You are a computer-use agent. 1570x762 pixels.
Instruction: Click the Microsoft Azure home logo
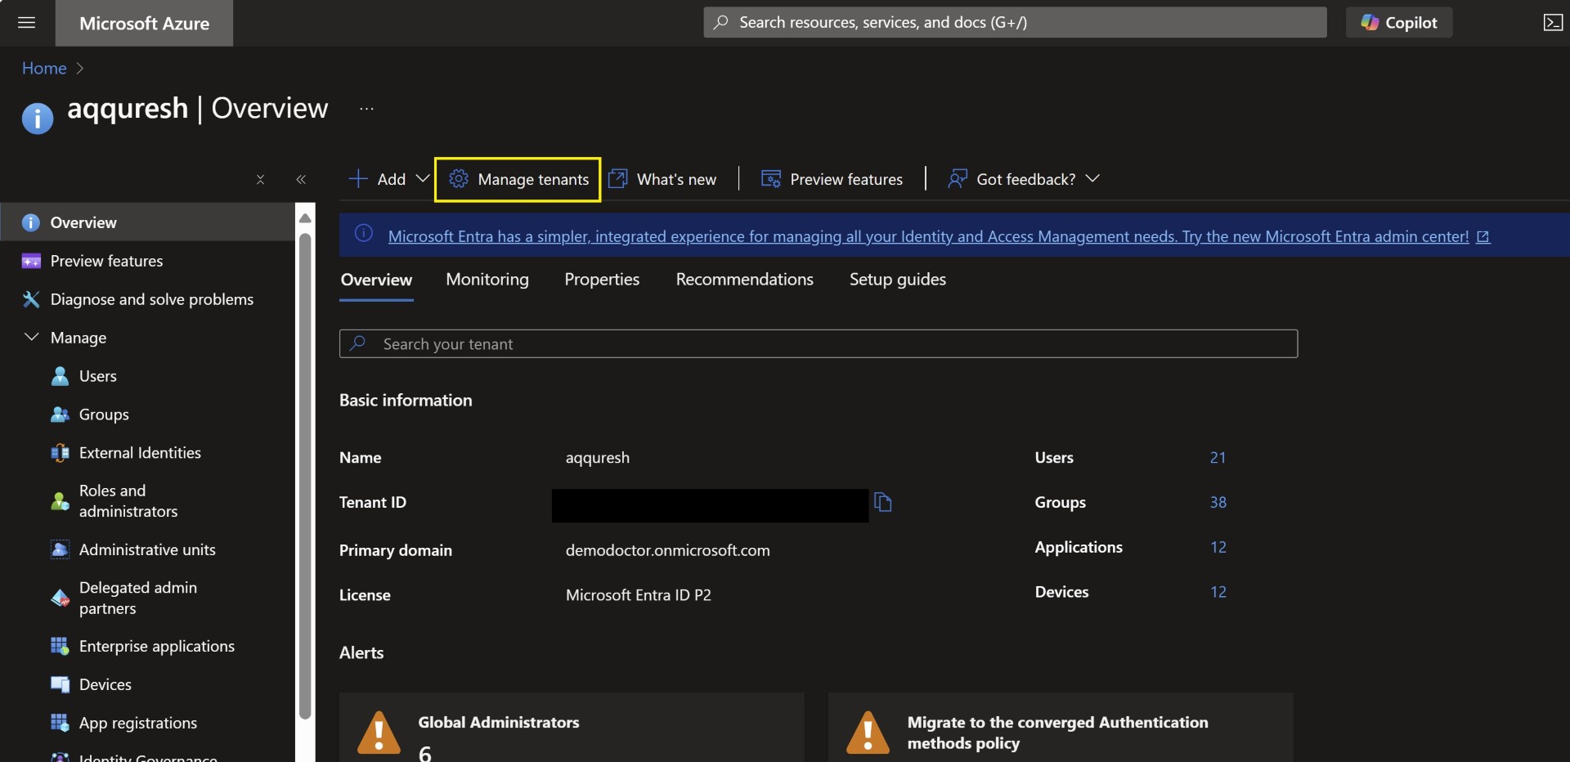point(144,23)
